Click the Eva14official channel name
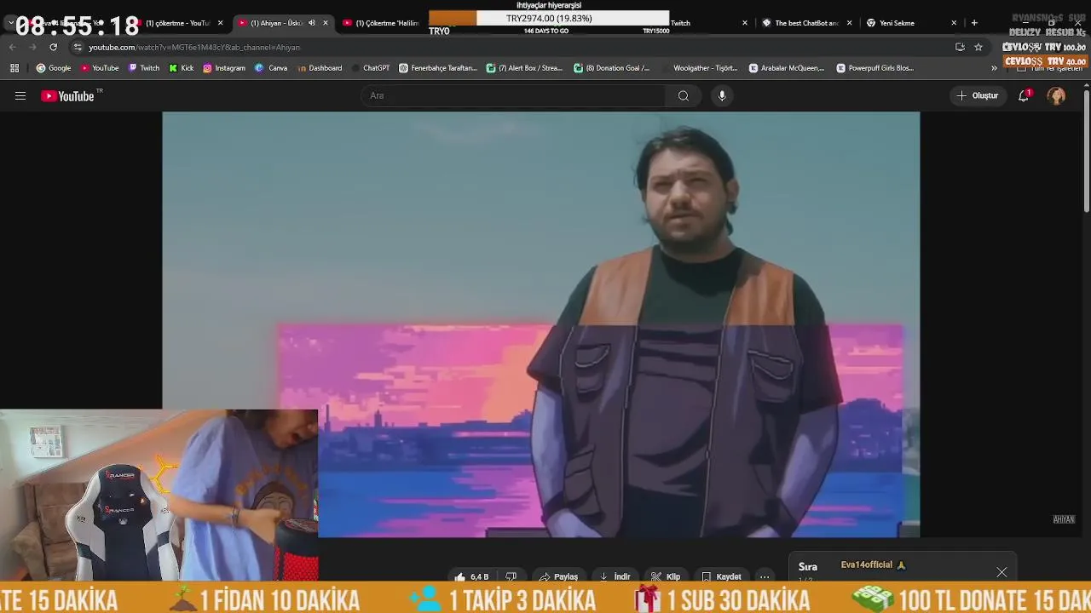The width and height of the screenshot is (1091, 613). [x=866, y=564]
